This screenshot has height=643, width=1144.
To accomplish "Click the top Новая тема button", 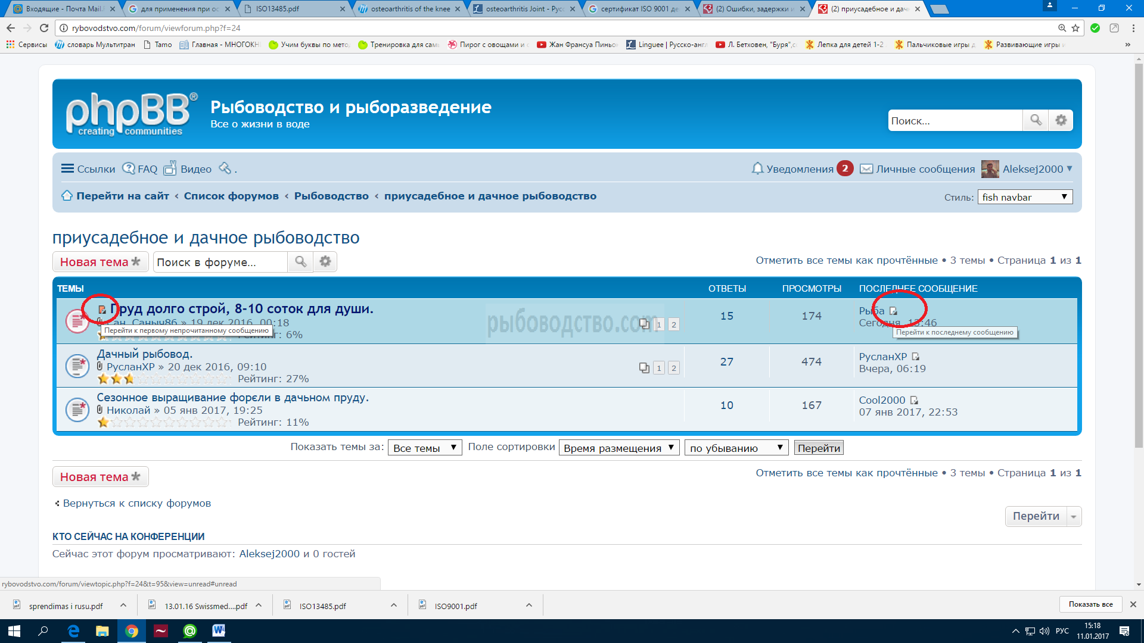I will pos(100,262).
